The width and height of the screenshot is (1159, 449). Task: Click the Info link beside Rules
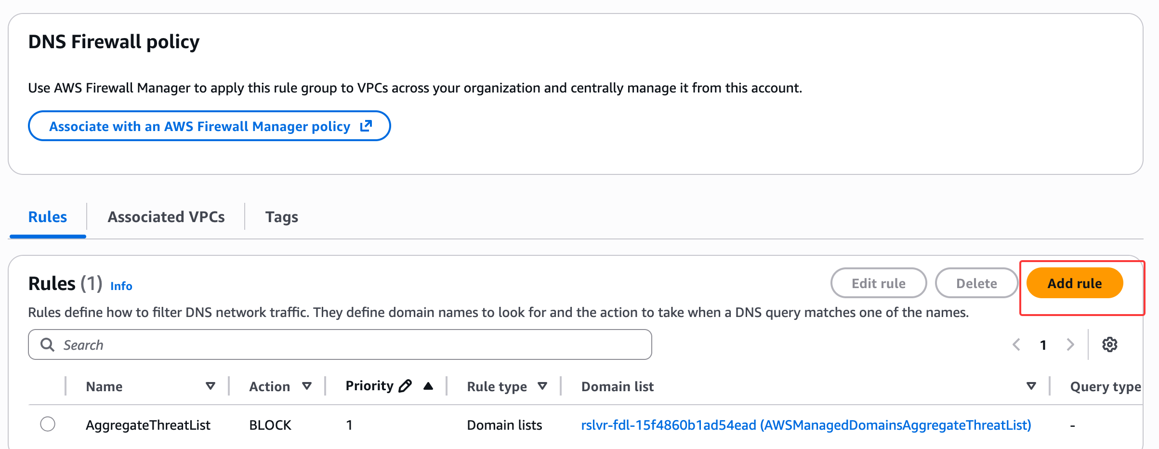coord(121,286)
